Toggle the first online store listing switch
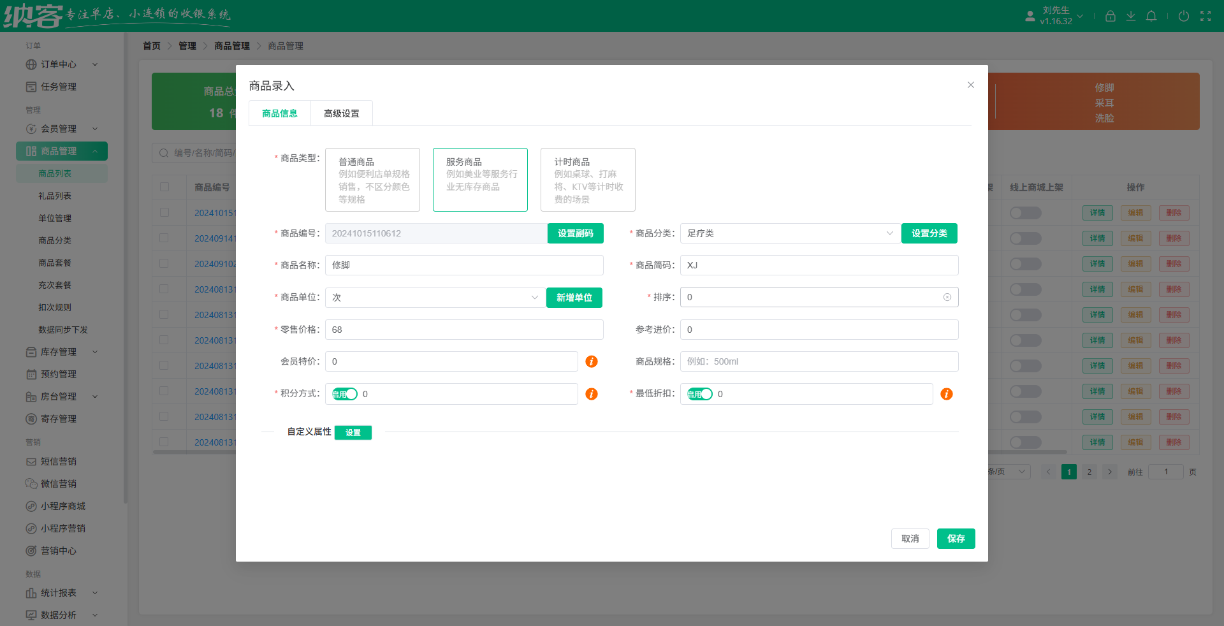The image size is (1224, 626). [x=1024, y=213]
